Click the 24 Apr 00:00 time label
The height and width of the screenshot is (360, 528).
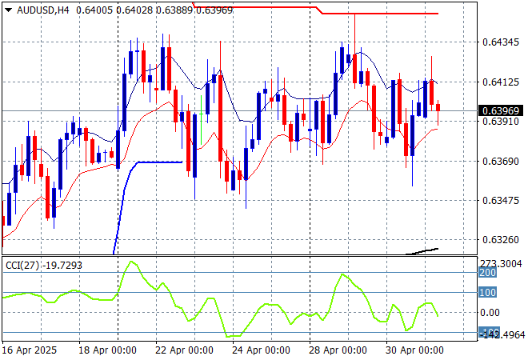pyautogui.click(x=261, y=350)
